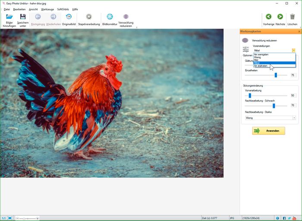Choose 'Am wenigsten' preset option
The height and width of the screenshot is (221, 302).
261,54
